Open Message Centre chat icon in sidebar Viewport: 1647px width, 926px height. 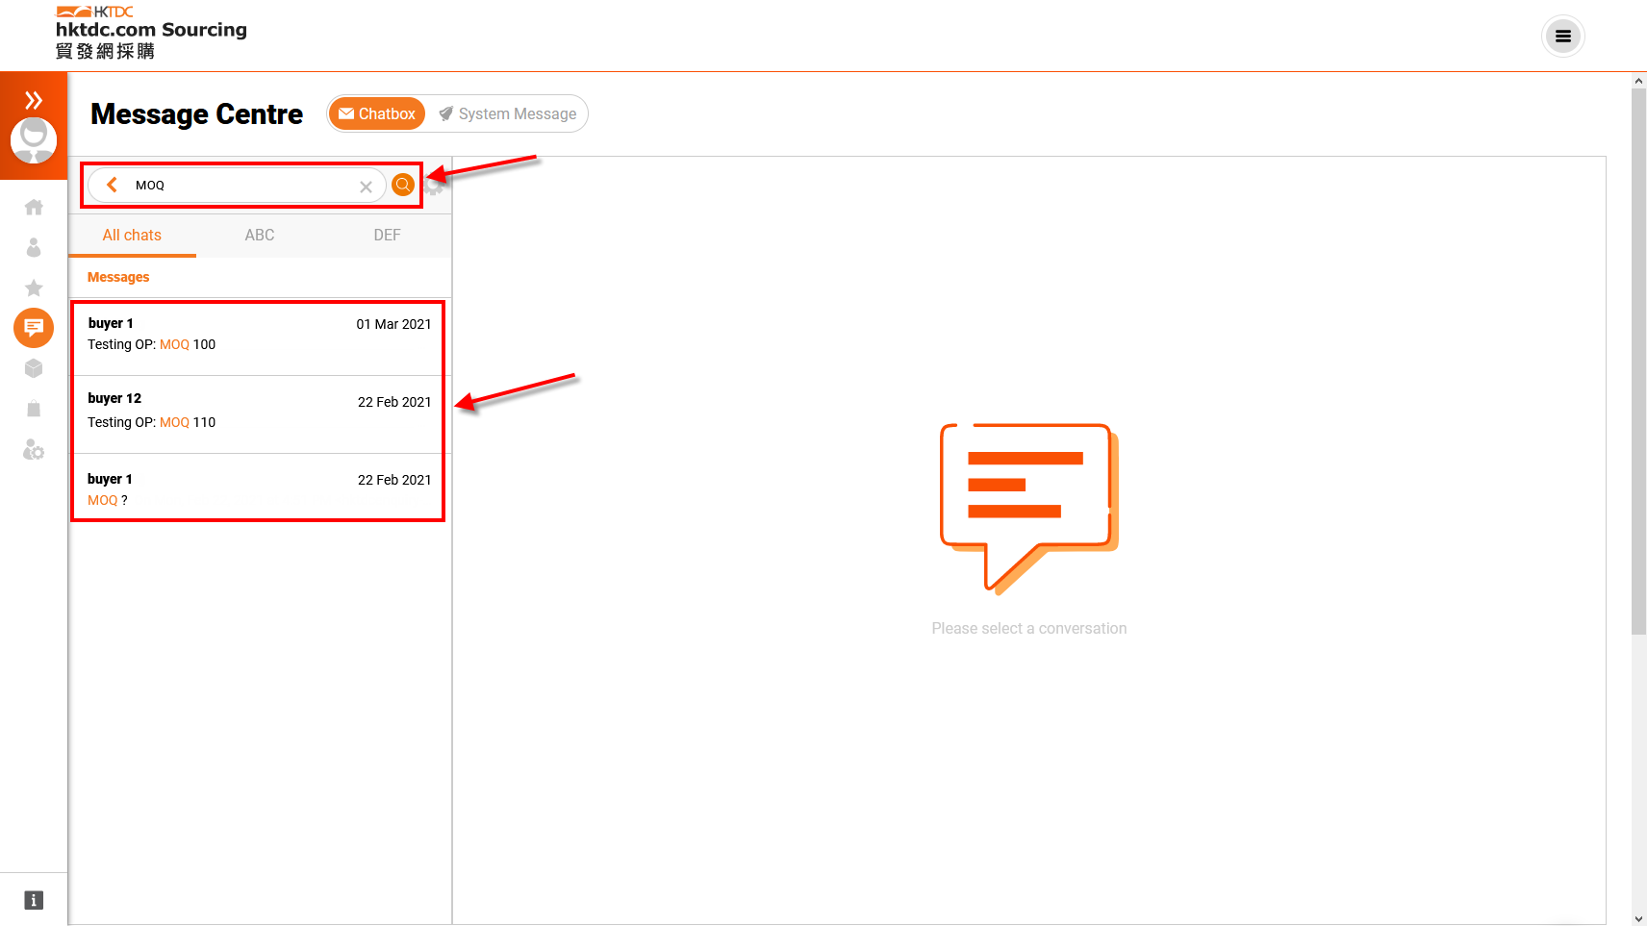(34, 328)
